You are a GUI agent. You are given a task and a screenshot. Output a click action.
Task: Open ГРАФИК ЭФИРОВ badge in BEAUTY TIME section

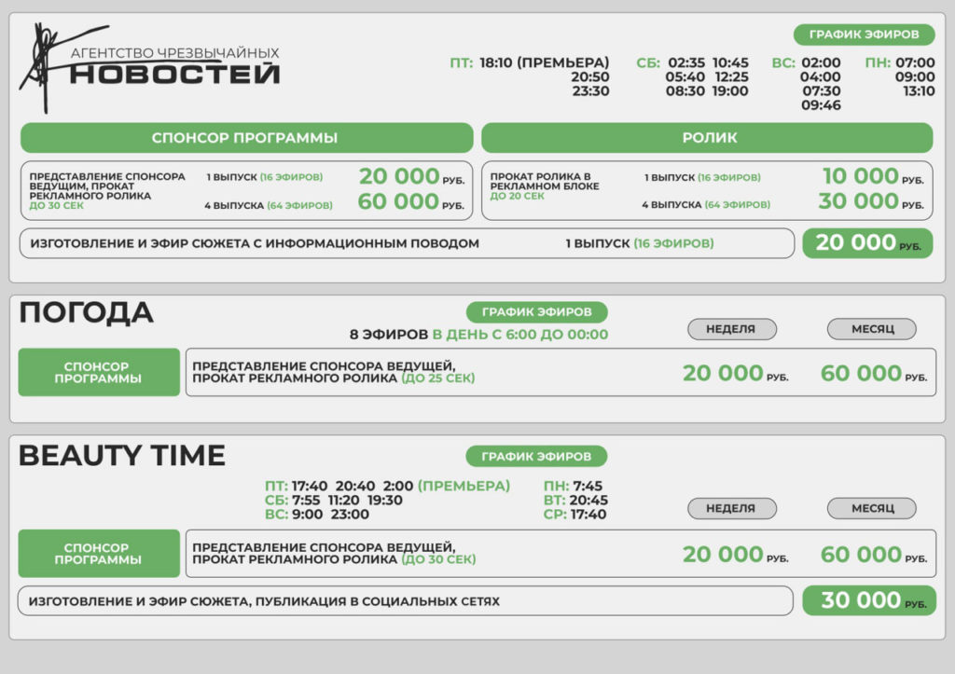point(536,457)
